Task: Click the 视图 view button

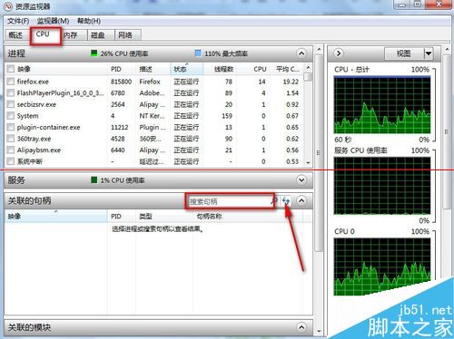Action: 404,53
